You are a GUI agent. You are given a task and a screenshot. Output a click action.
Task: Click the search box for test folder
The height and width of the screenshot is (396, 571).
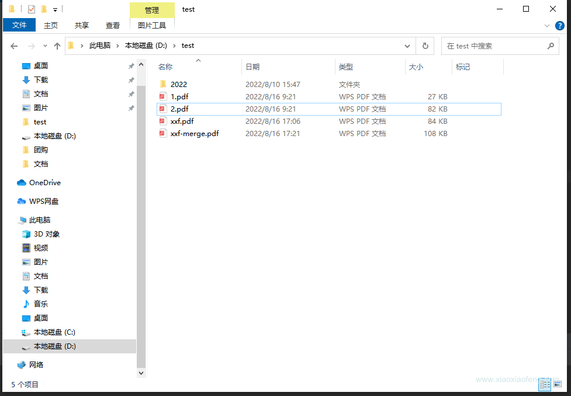(500, 46)
